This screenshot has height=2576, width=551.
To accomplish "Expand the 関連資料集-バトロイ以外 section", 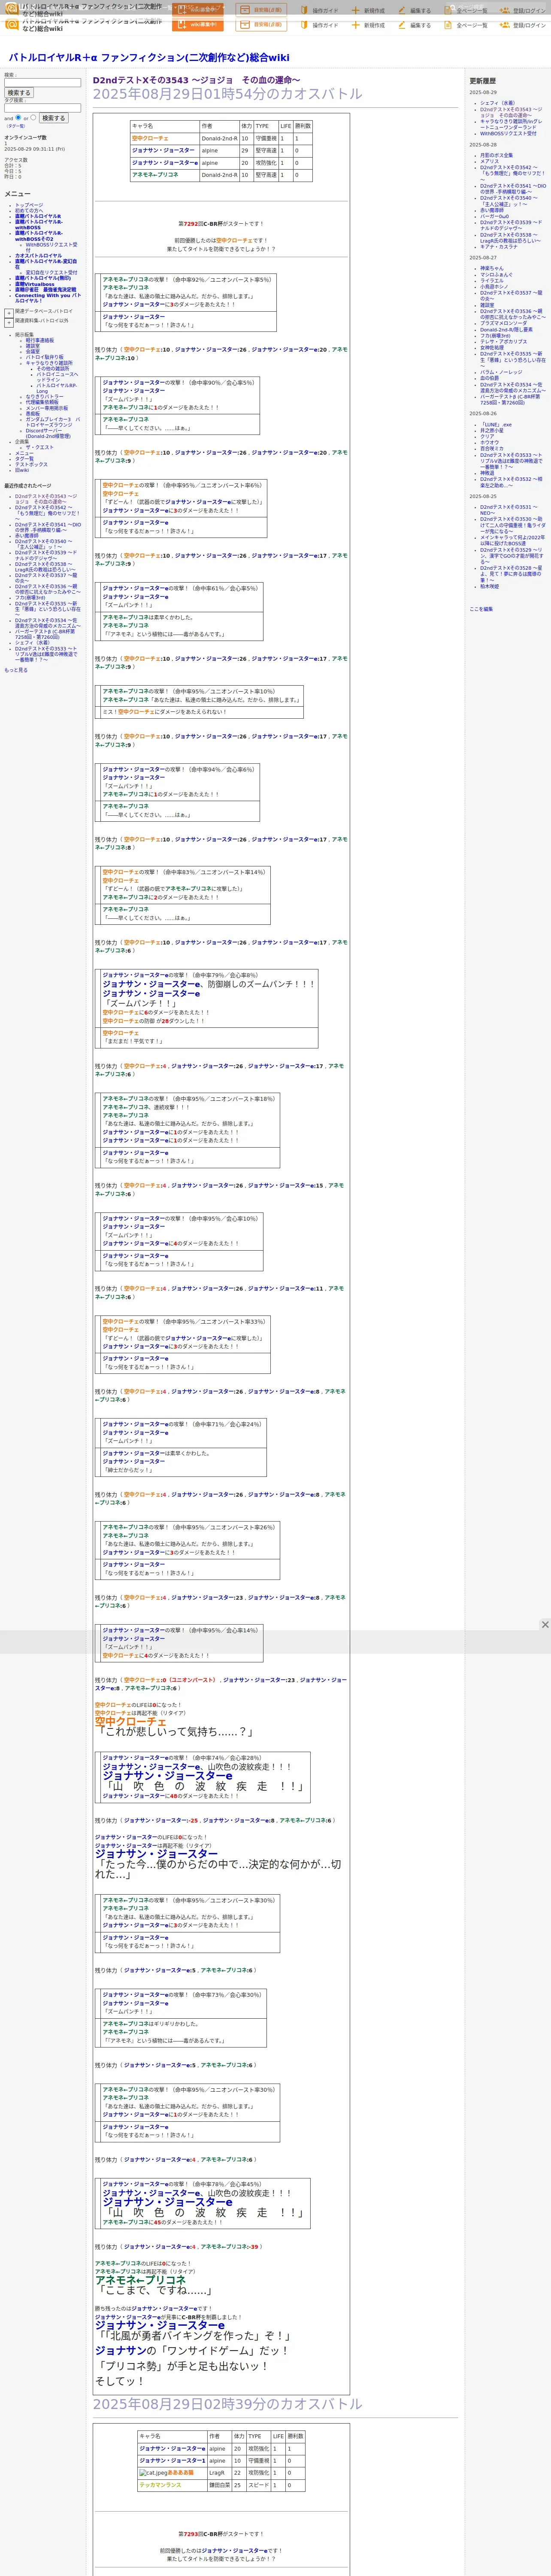I will [9, 322].
